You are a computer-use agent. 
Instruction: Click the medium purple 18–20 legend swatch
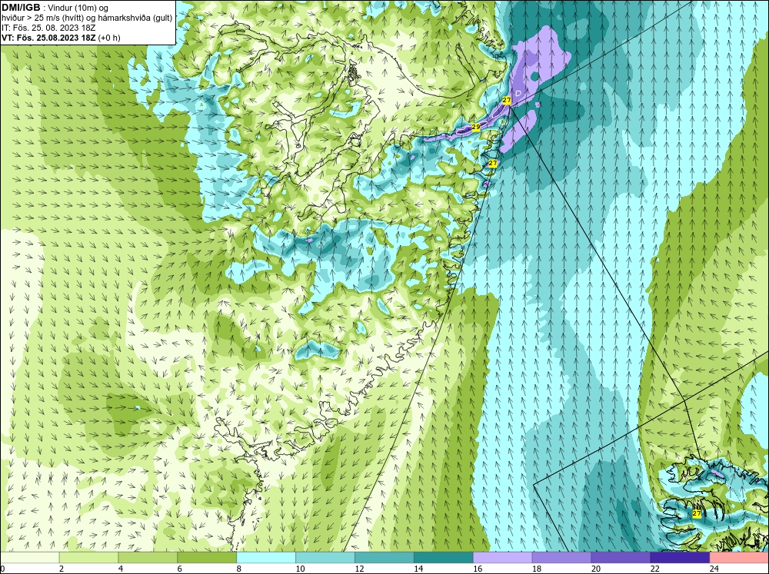pyautogui.click(x=561, y=558)
